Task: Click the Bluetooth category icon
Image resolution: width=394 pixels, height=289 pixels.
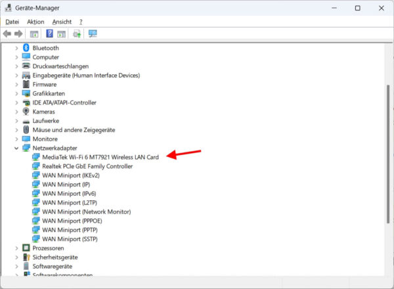Action: [x=26, y=48]
